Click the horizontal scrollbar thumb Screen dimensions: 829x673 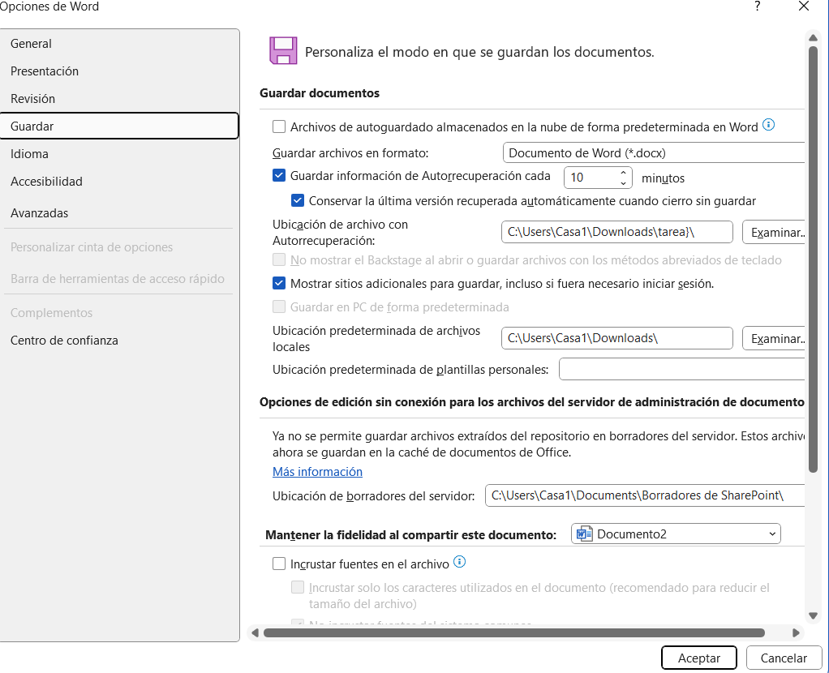click(x=514, y=632)
